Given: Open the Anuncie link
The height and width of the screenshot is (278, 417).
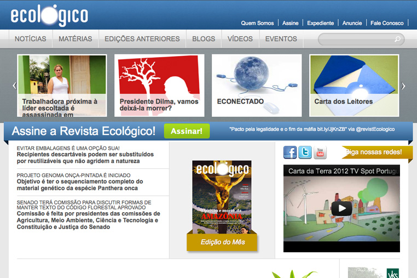Looking at the screenshot, I should 352,23.
